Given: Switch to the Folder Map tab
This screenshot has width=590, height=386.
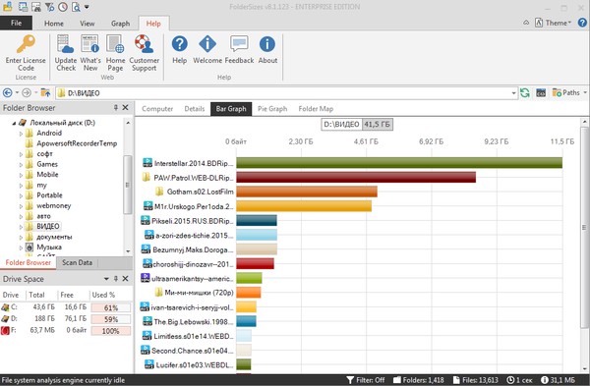Looking at the screenshot, I should 316,109.
